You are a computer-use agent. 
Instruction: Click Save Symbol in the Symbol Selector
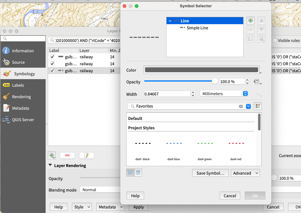point(210,173)
